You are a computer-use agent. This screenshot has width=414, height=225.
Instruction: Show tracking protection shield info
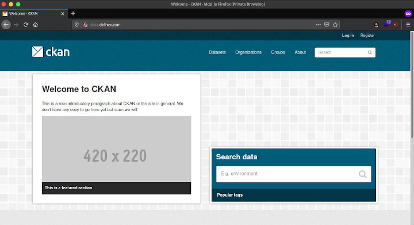click(x=76, y=25)
